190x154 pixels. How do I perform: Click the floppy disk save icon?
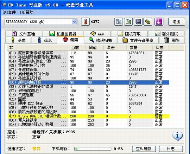pos(138,22)
